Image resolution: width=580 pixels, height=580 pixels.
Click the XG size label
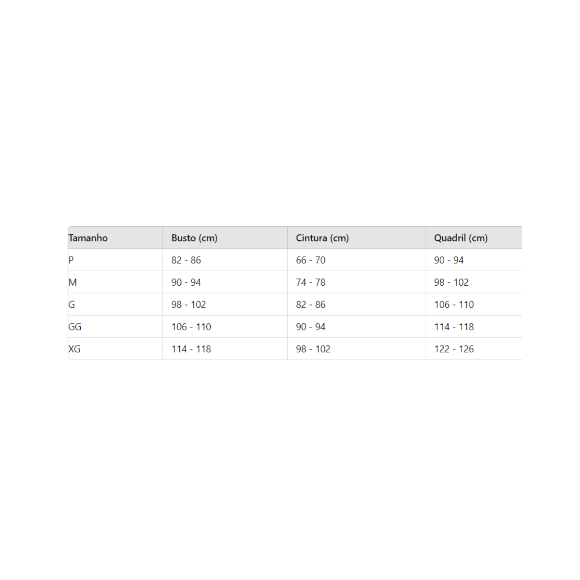[74, 349]
